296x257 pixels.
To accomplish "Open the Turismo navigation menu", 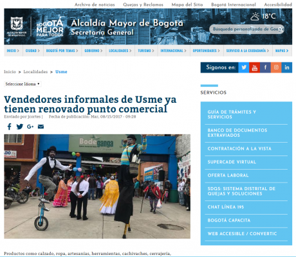I will click(x=146, y=51).
